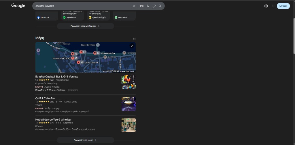Open the Tripadvisor source card
The width and height of the screenshot is (295, 145).
[73, 16]
